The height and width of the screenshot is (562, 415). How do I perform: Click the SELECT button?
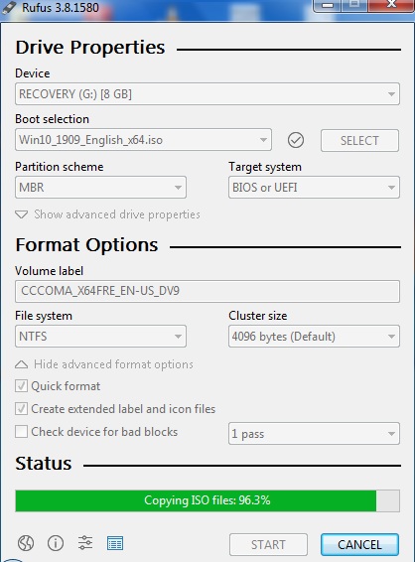click(359, 141)
